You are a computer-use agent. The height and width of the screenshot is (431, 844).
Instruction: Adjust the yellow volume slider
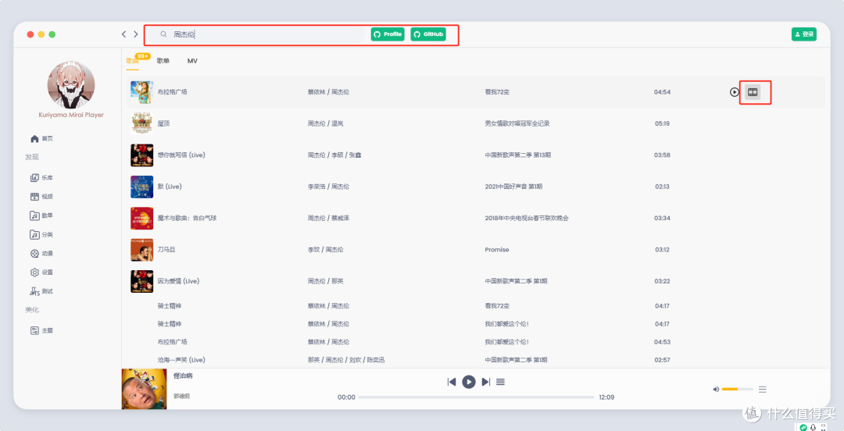click(x=737, y=389)
